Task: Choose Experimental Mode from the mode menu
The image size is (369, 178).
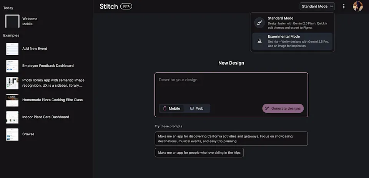Action: pos(292,41)
